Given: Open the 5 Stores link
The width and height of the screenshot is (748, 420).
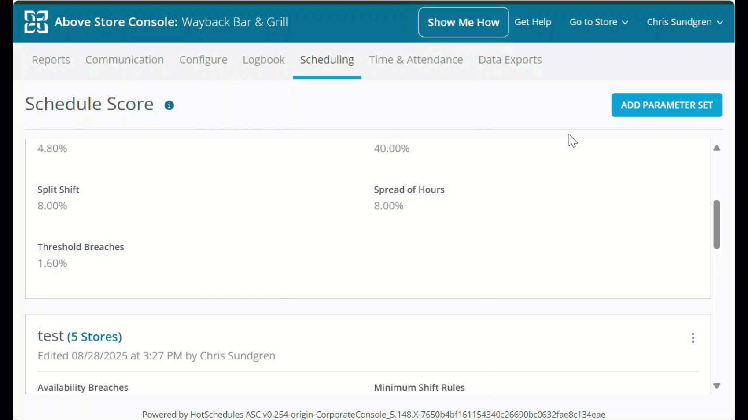Looking at the screenshot, I should tap(94, 337).
